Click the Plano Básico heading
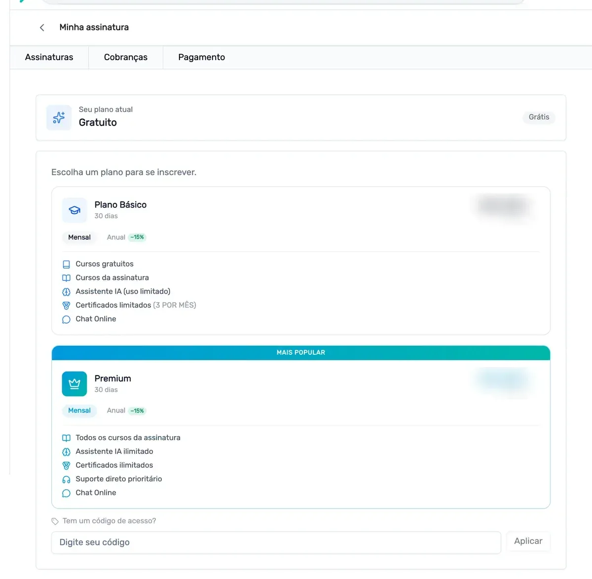The width and height of the screenshot is (592, 579). (120, 204)
